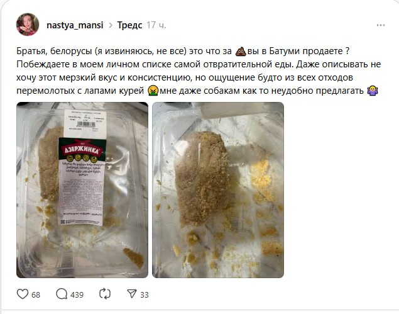Click the nastya_mansi username
The height and width of the screenshot is (314, 399).
click(x=75, y=25)
